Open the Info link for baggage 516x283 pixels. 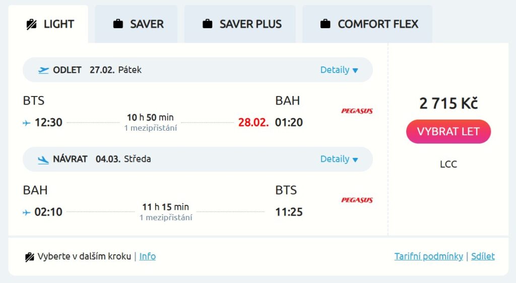148,256
